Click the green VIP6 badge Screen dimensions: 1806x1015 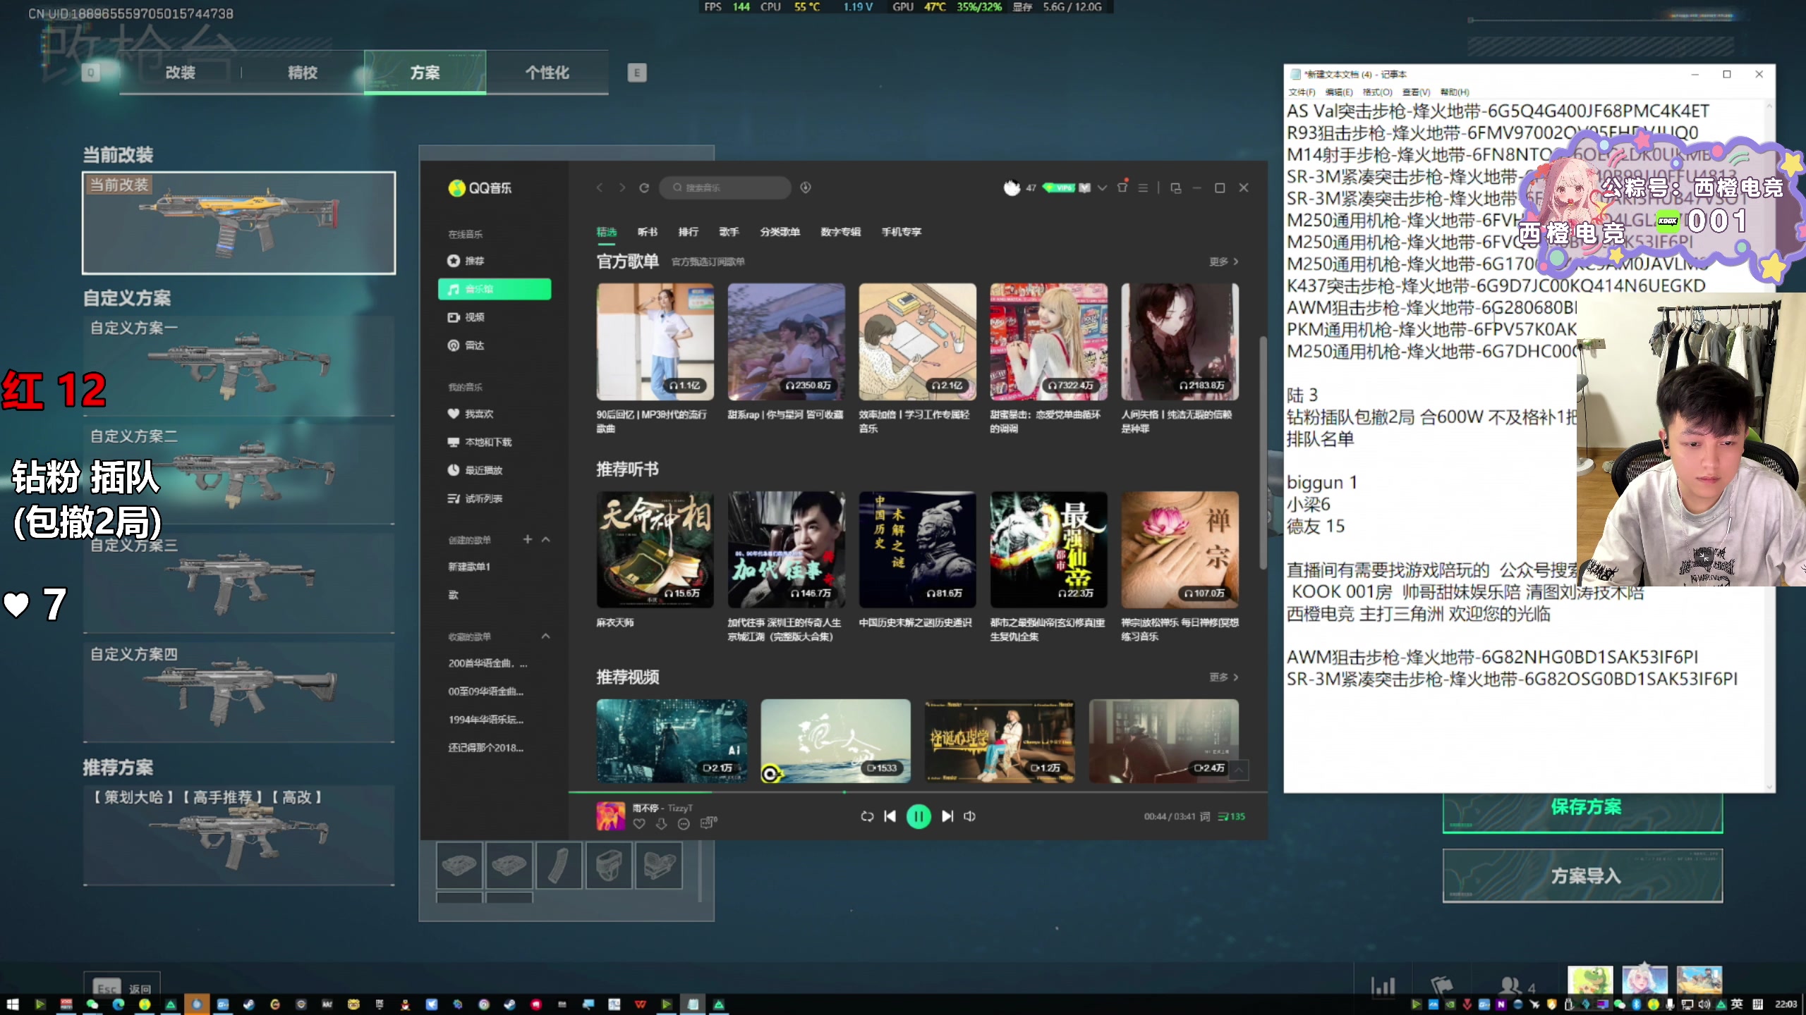click(1059, 187)
